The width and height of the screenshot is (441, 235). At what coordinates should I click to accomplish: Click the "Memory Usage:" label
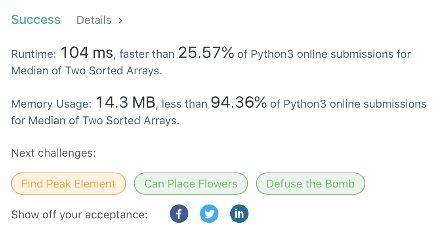(52, 104)
